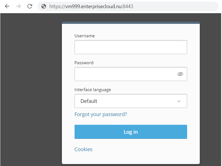
Task: Open the Default language dropdown
Action: (x=131, y=101)
